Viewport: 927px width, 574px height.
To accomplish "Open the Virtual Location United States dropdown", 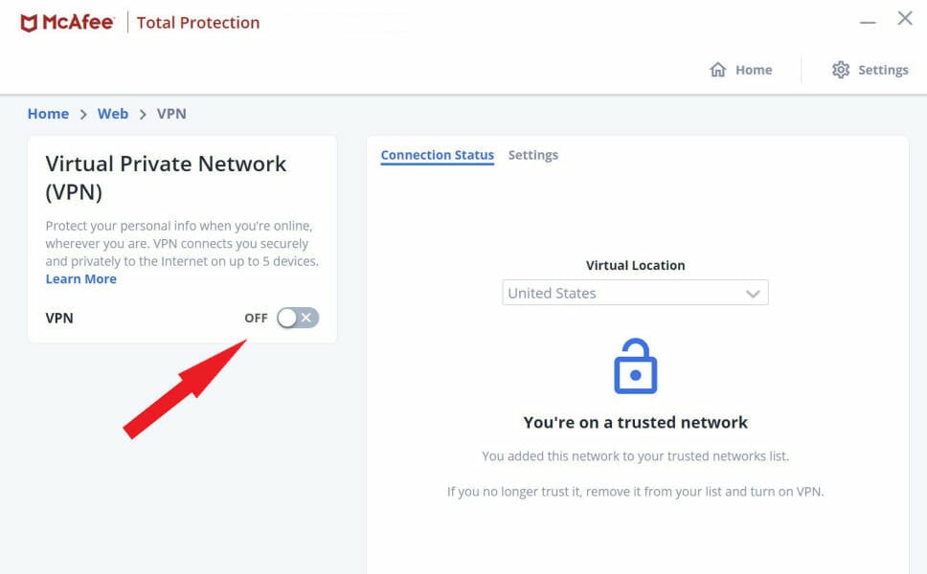I will pos(635,293).
